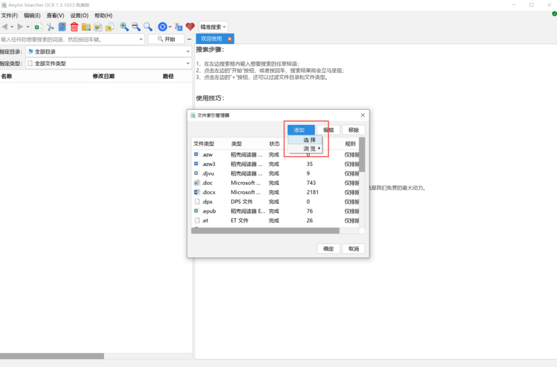Open the 浏览 submenu in the 添加 menu
The height and width of the screenshot is (367, 557).
click(x=306, y=149)
